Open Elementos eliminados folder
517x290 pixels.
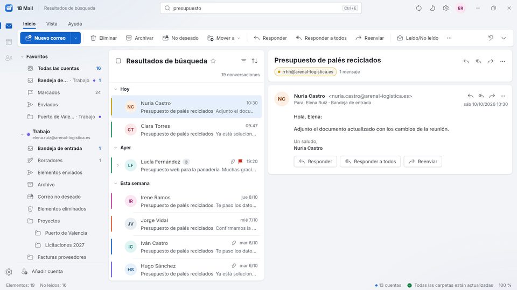click(x=64, y=209)
